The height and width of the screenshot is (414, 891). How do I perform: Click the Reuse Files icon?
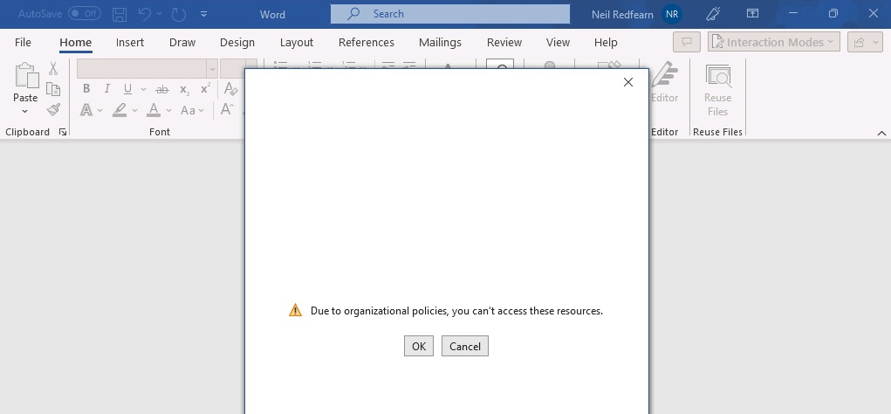pyautogui.click(x=717, y=89)
